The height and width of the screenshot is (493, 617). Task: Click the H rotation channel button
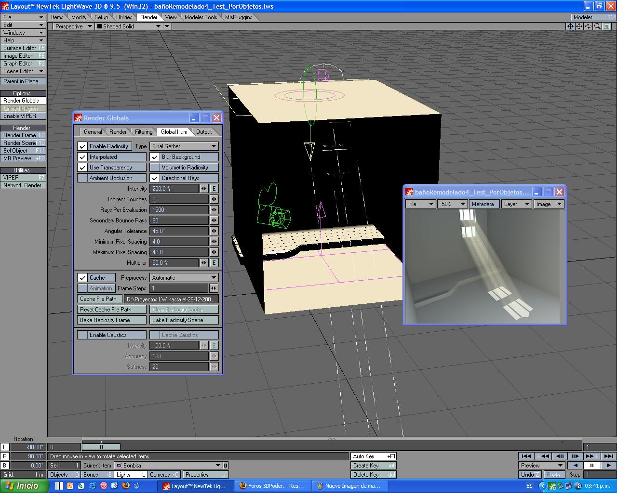[5, 447]
